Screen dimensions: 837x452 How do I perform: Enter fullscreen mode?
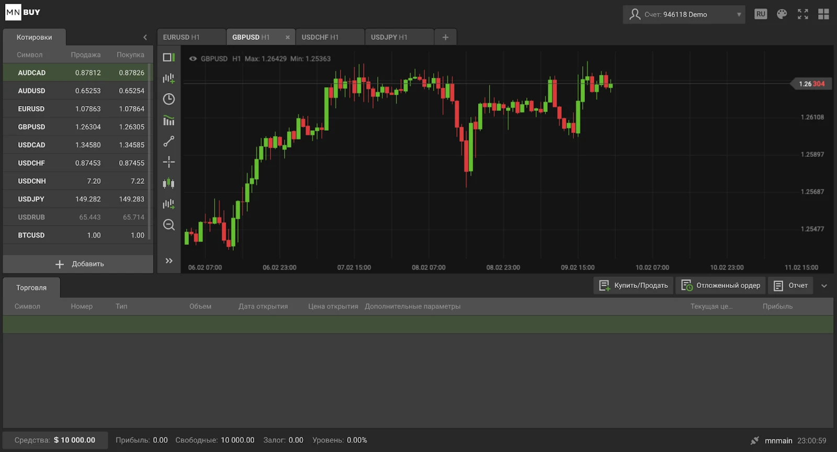tap(802, 14)
